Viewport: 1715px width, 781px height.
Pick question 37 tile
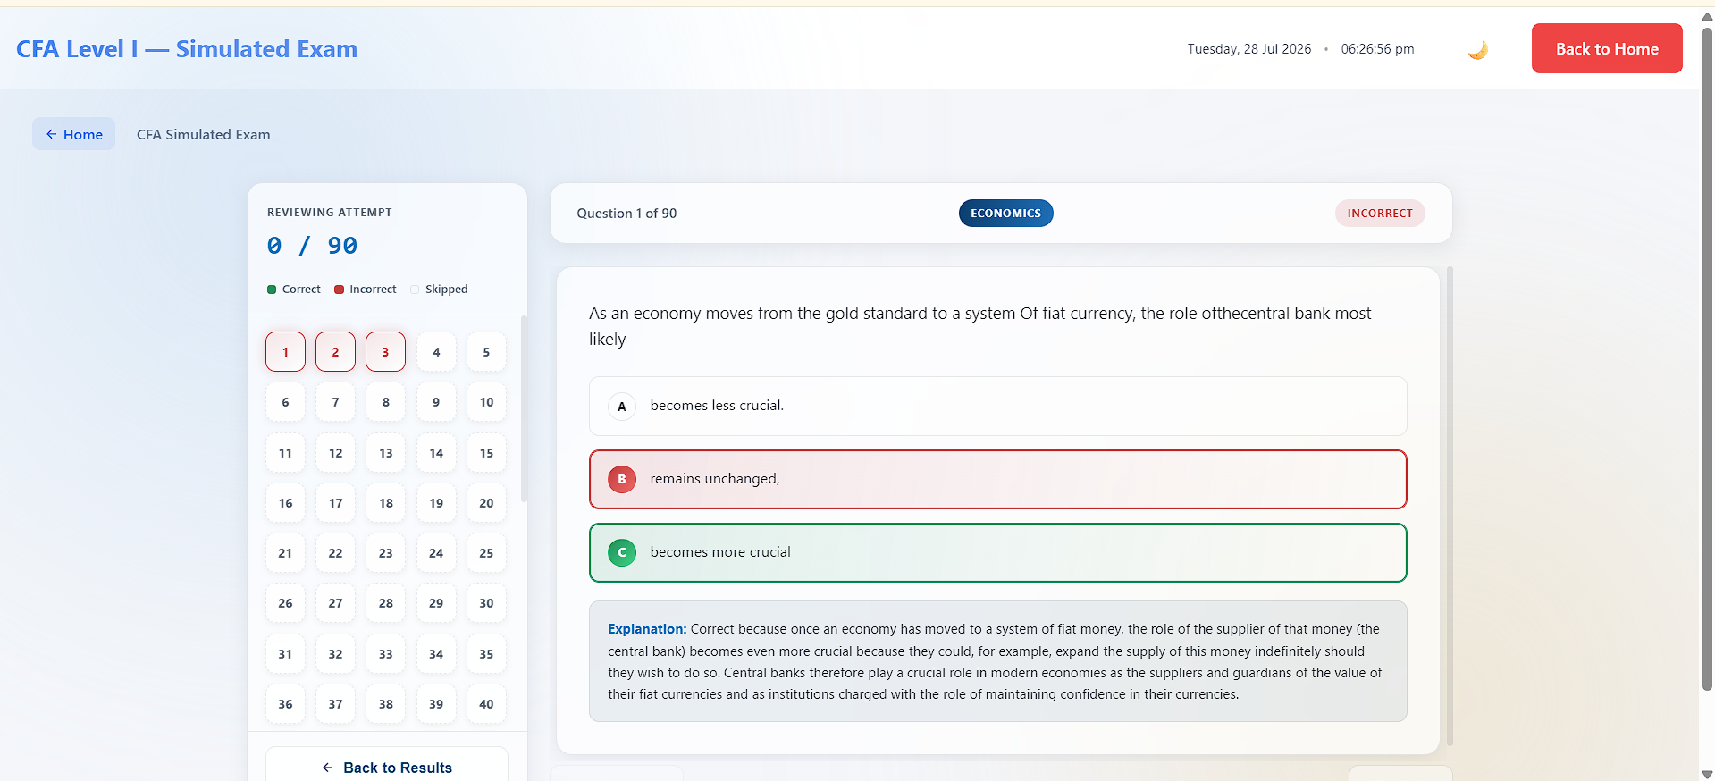click(x=335, y=704)
